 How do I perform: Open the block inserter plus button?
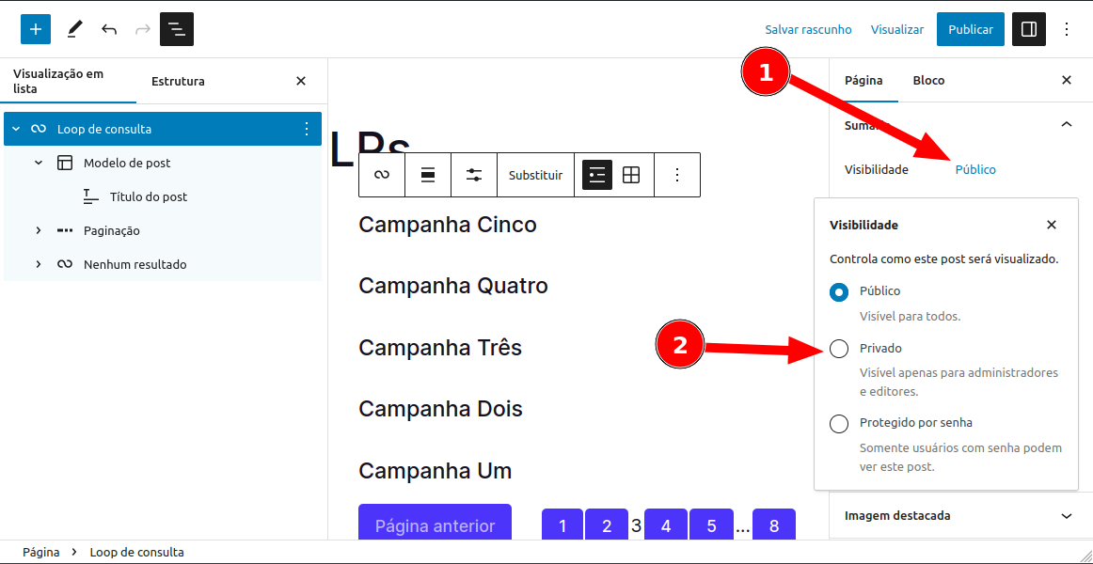coord(36,29)
